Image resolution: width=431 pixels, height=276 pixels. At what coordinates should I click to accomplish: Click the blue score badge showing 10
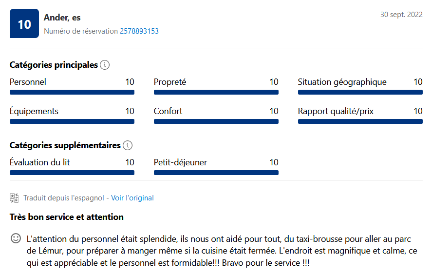click(24, 24)
